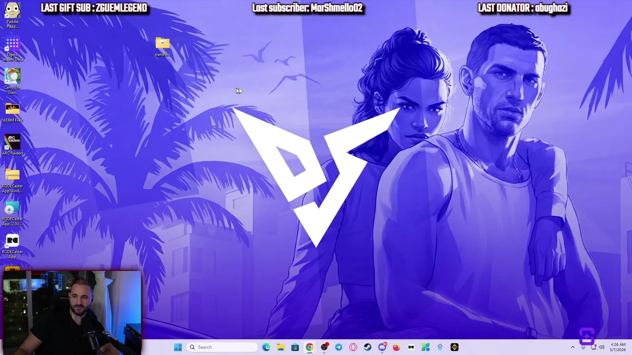
Task: Expand the hidden system tray icons chevron
Action: coord(573,347)
